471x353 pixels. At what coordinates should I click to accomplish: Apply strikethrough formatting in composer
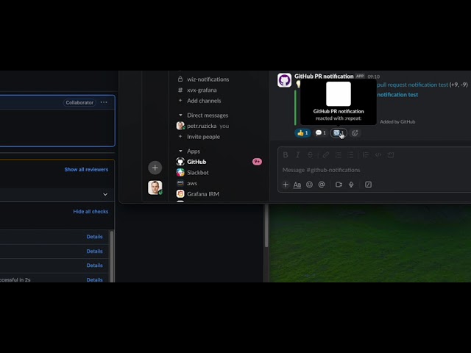[x=310, y=155]
